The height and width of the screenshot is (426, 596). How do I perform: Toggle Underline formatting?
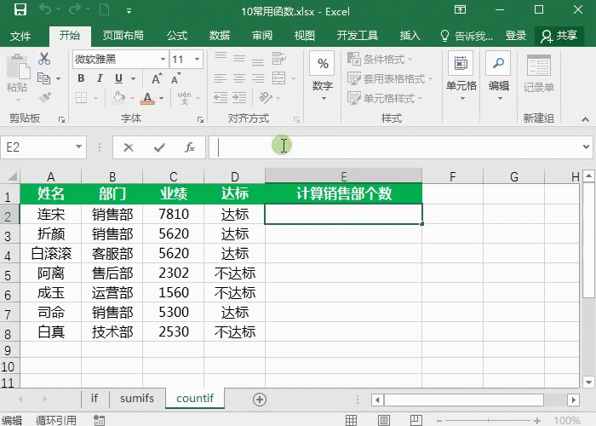click(x=118, y=78)
